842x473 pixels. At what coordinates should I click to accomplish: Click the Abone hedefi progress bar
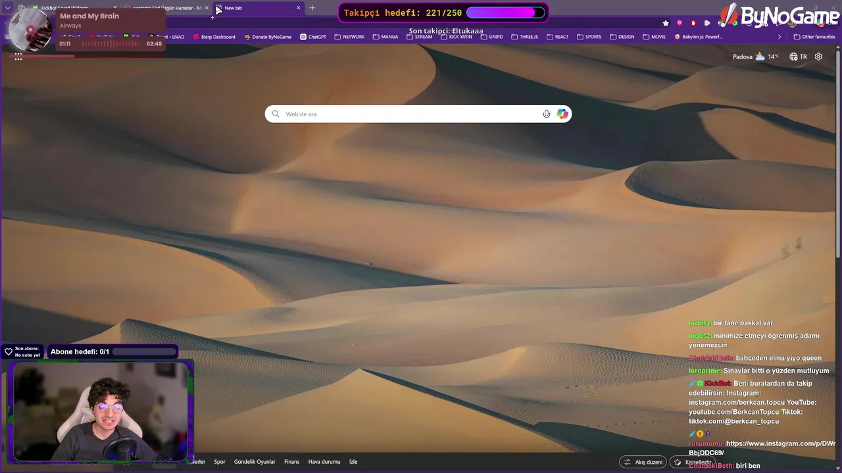point(144,351)
